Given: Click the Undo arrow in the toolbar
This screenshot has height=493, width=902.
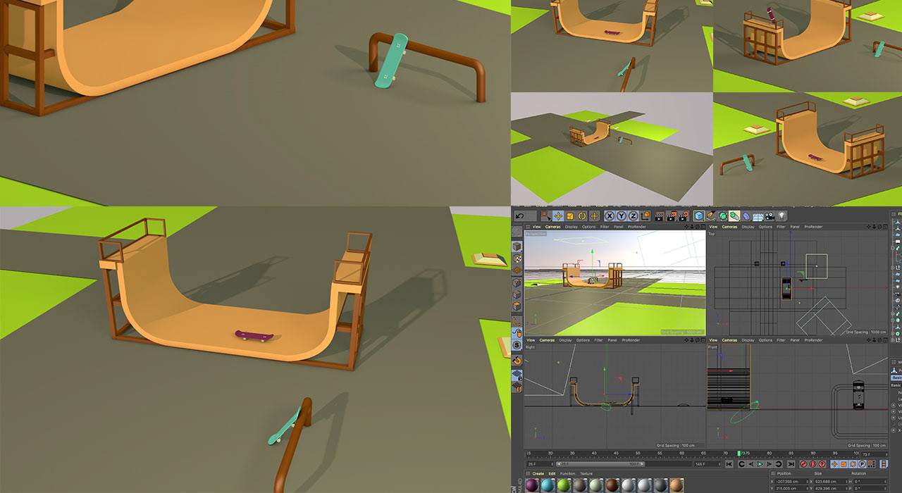Looking at the screenshot, I should tap(519, 216).
